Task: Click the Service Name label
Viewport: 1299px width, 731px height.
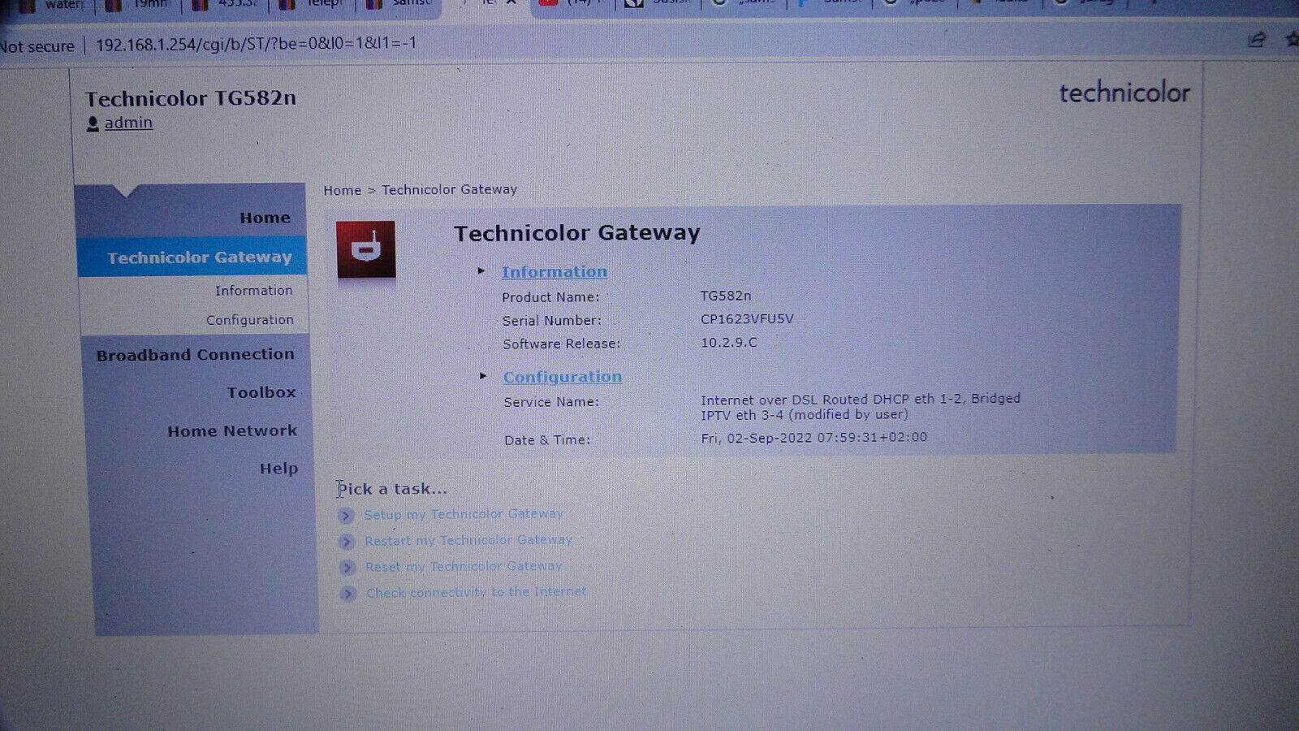Action: [551, 402]
